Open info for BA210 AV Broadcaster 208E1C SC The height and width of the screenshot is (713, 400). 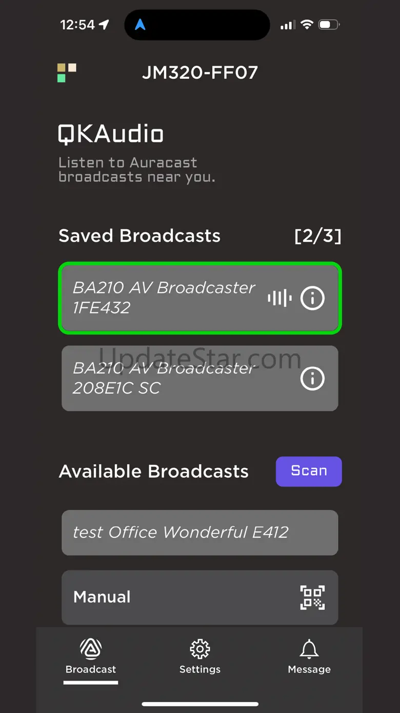(312, 378)
